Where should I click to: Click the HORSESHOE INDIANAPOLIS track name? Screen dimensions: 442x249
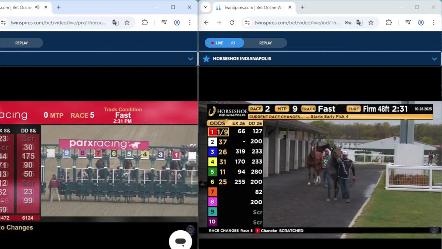click(x=242, y=58)
